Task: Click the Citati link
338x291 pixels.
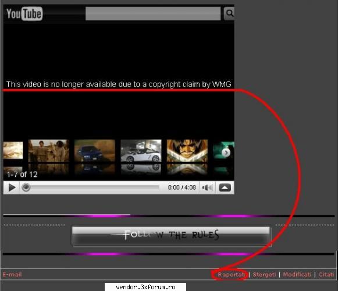Action: click(x=326, y=275)
